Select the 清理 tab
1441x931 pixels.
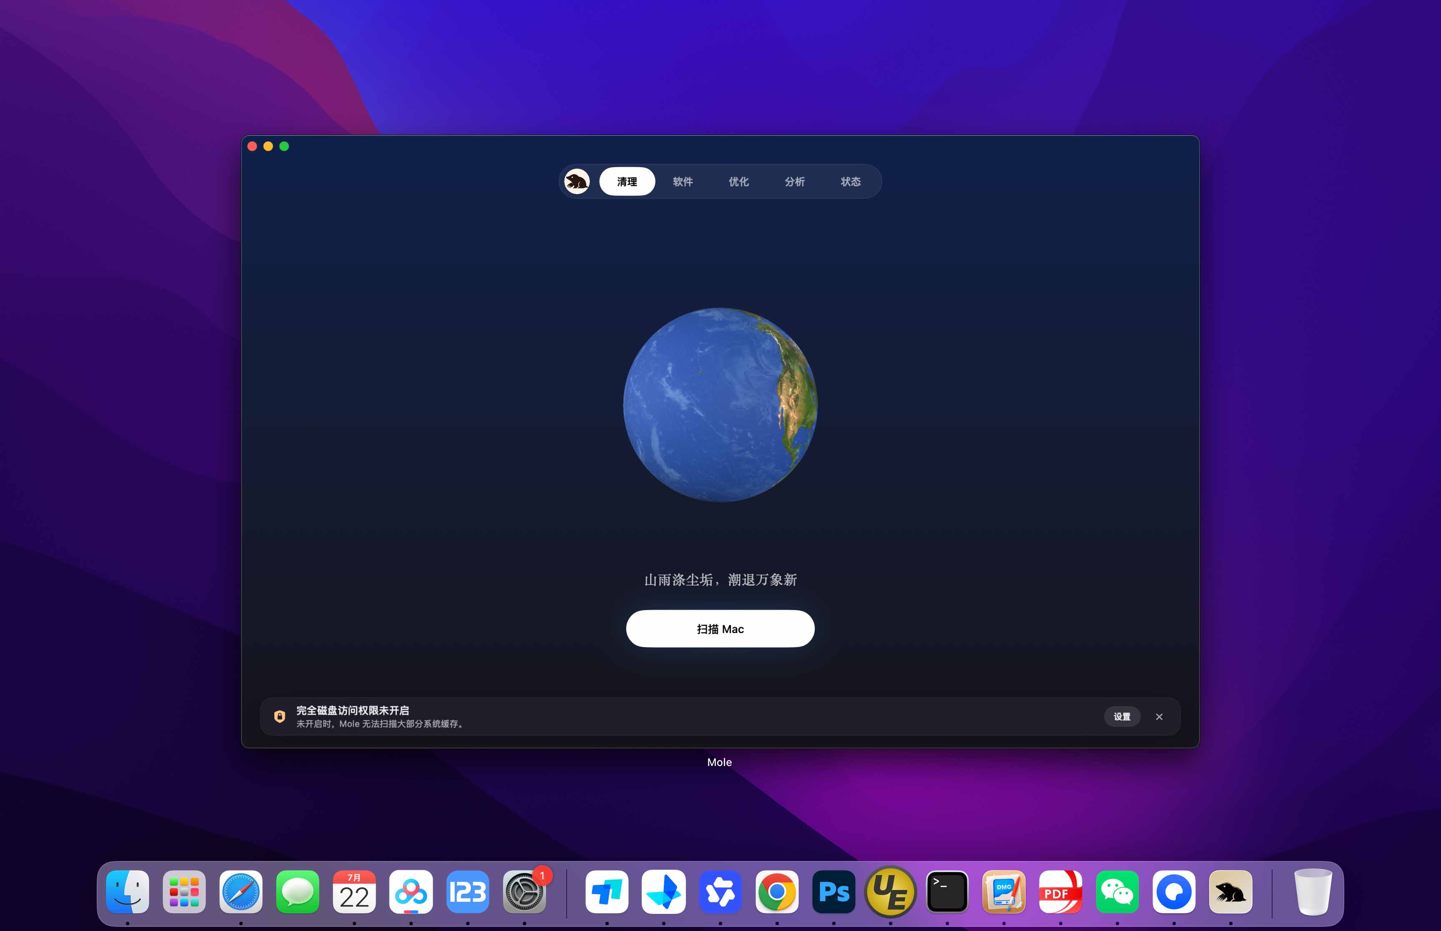pos(627,181)
